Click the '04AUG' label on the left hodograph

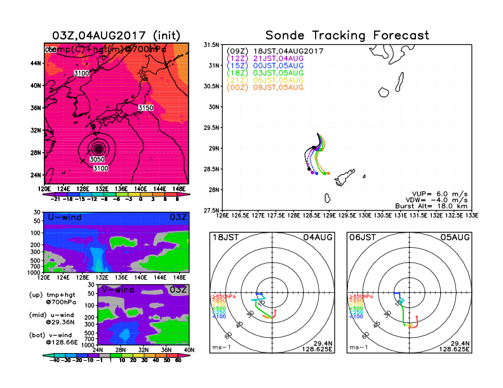point(318,238)
